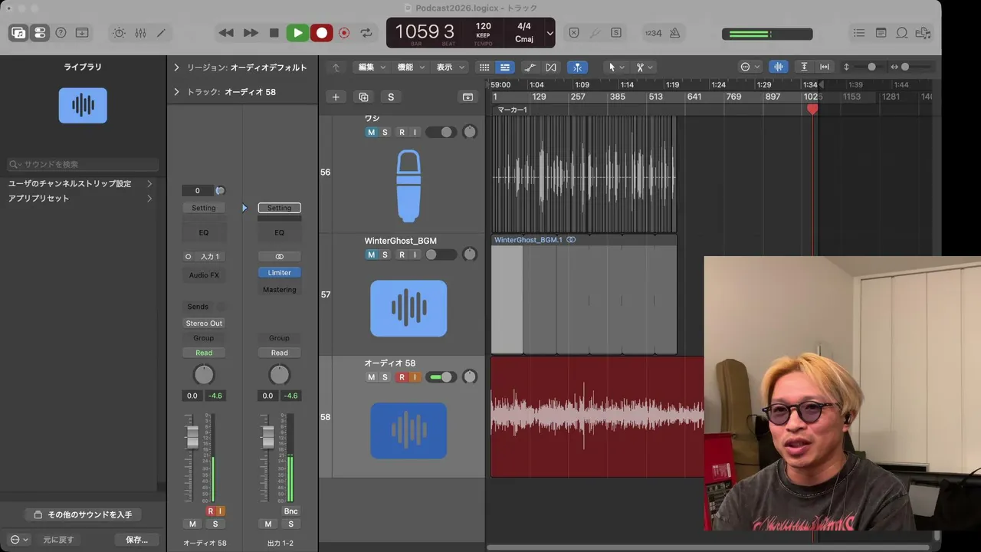Toggle the Library panel button

coord(18,33)
